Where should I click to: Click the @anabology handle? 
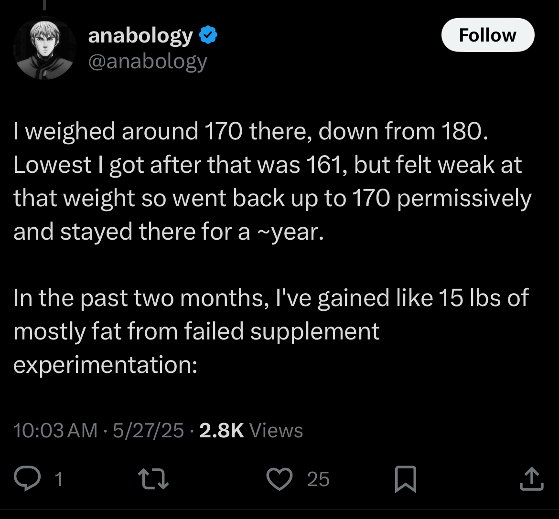coord(148,62)
